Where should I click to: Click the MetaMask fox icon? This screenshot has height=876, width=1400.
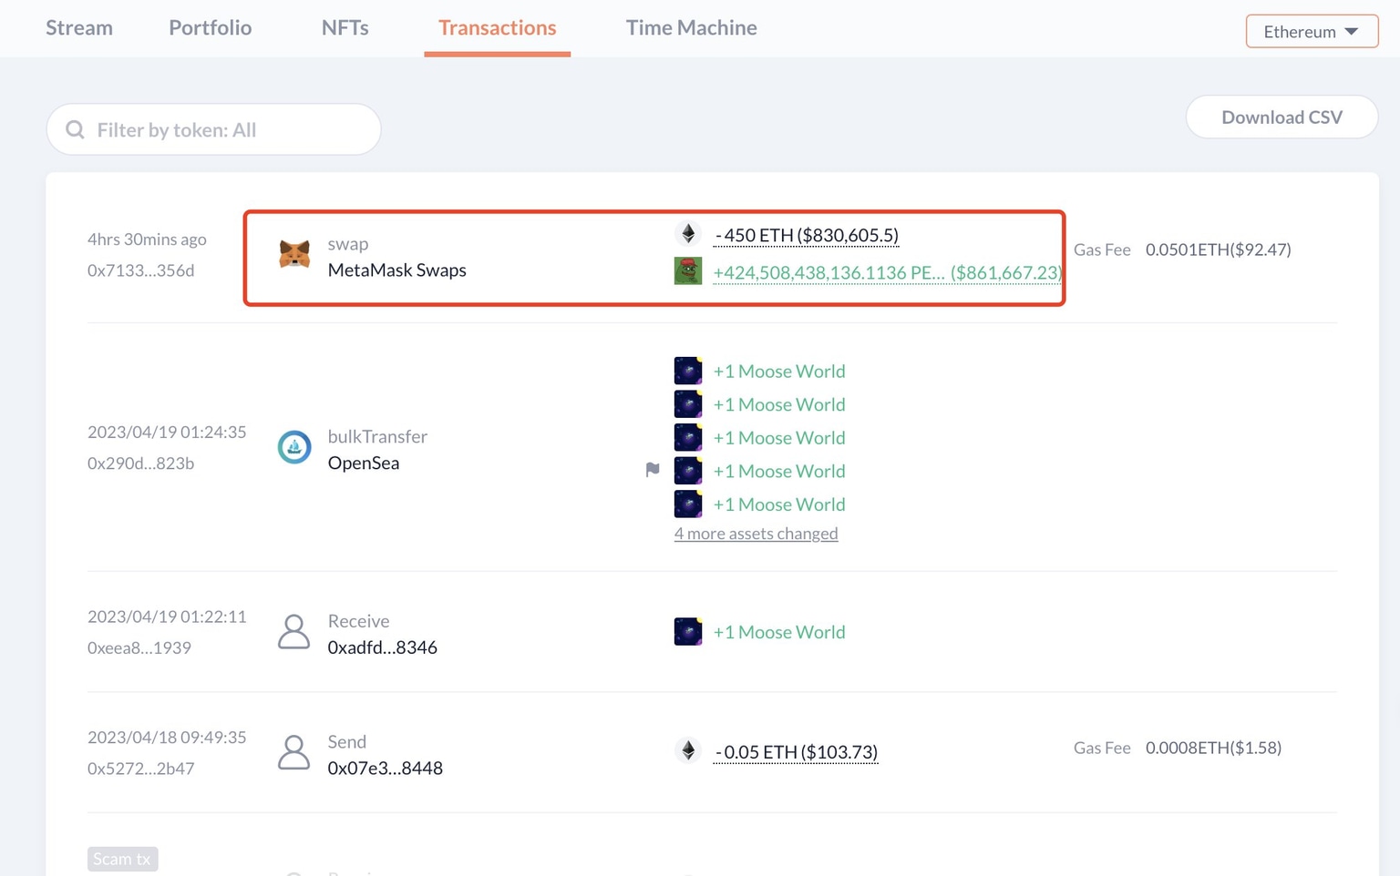[x=293, y=254]
